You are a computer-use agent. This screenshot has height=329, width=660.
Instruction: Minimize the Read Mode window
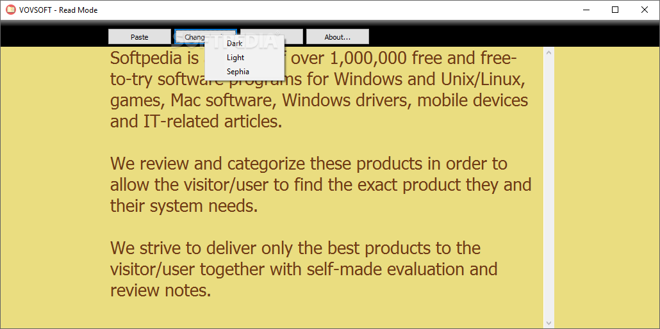tap(586, 10)
